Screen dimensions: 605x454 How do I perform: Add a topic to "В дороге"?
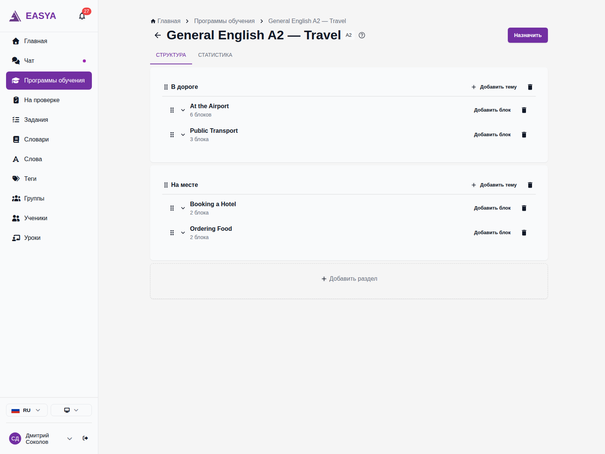(494, 87)
